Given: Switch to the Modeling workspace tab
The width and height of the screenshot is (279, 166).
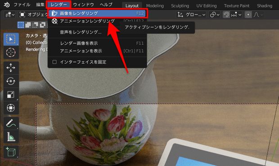Looking at the screenshot, I should (x=155, y=6).
